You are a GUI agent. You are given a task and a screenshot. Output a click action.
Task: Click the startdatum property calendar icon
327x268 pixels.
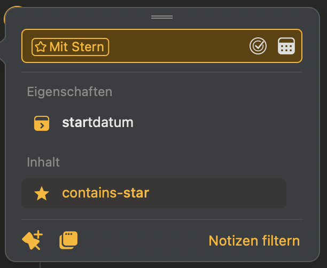(42, 123)
